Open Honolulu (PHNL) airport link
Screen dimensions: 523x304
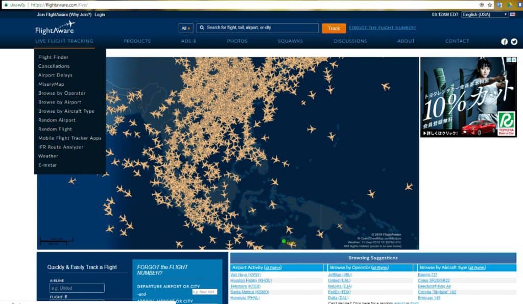pyautogui.click(x=245, y=298)
